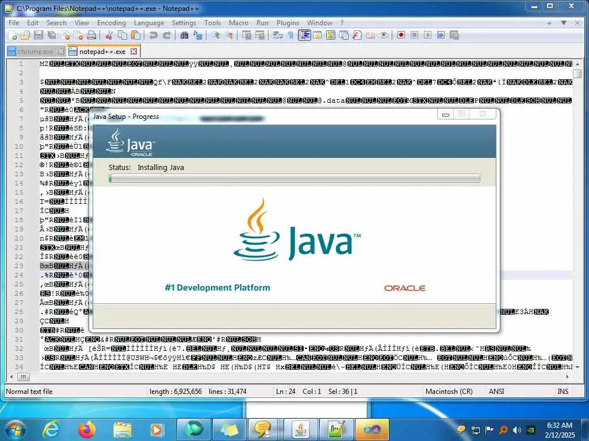Click the Zoom Out toolbar icon
This screenshot has height=441, width=589.
(x=229, y=35)
